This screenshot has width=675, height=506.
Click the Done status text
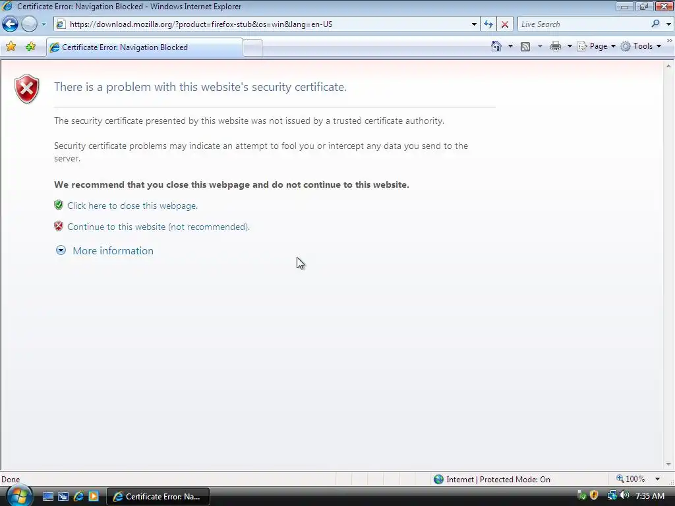pos(11,480)
